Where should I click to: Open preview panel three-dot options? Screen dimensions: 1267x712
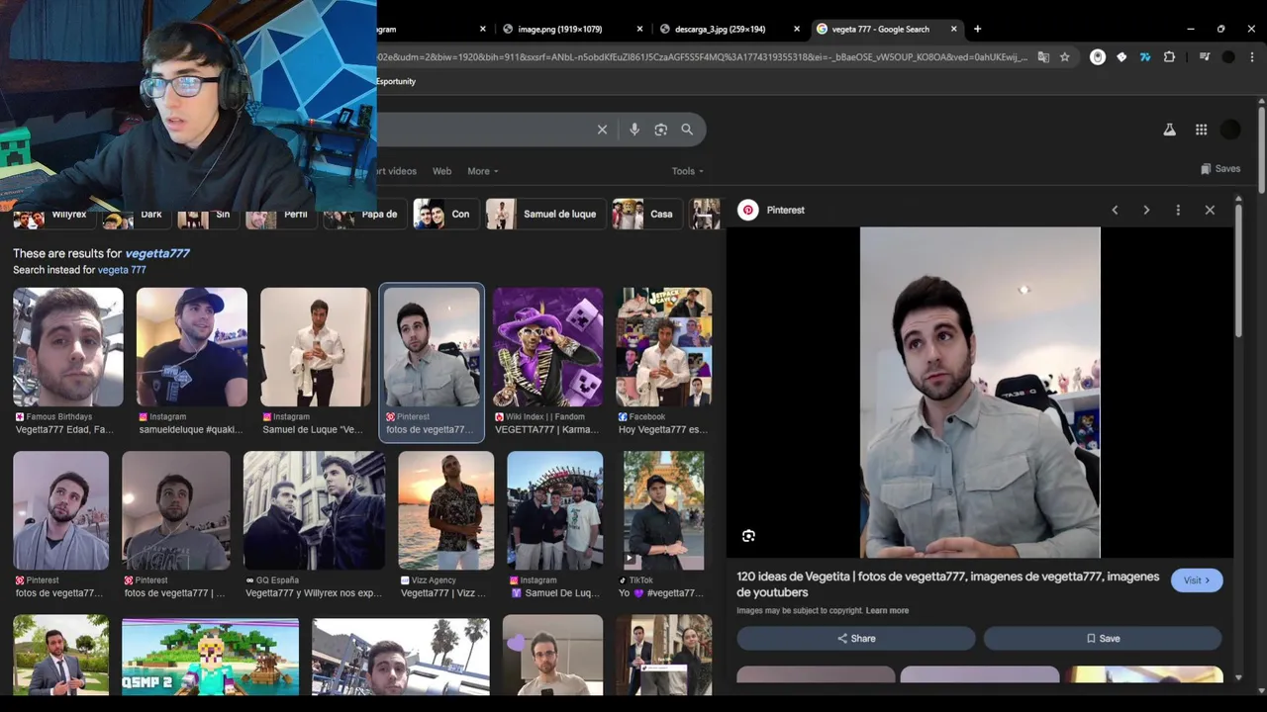pyautogui.click(x=1178, y=211)
